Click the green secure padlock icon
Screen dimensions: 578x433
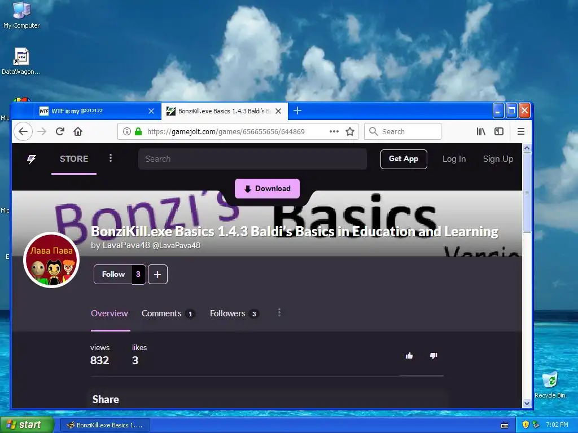138,131
